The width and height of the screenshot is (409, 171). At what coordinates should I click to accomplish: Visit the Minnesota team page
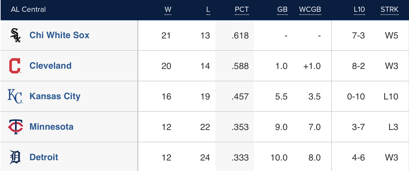tap(51, 127)
